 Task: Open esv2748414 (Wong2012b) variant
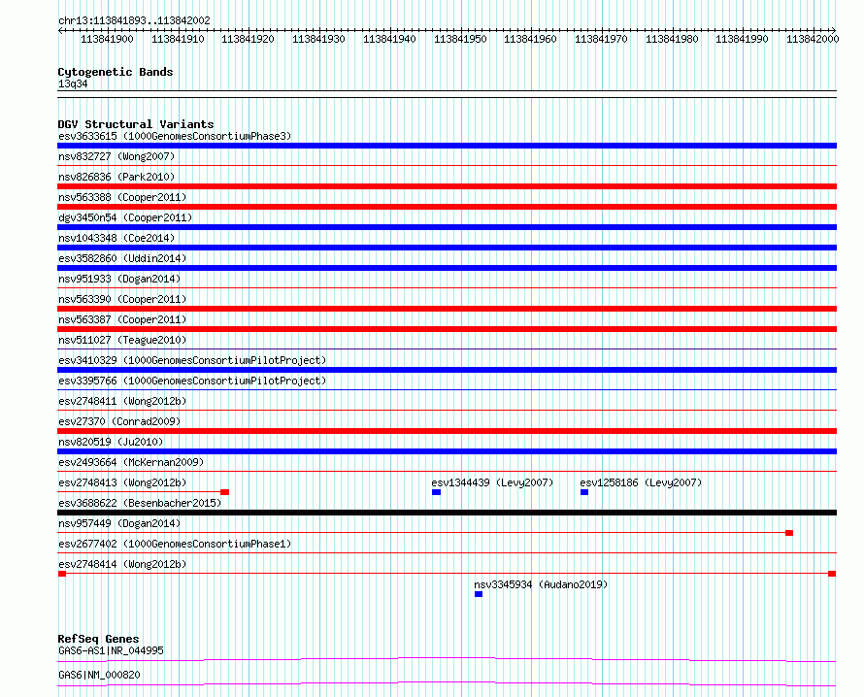(x=122, y=564)
